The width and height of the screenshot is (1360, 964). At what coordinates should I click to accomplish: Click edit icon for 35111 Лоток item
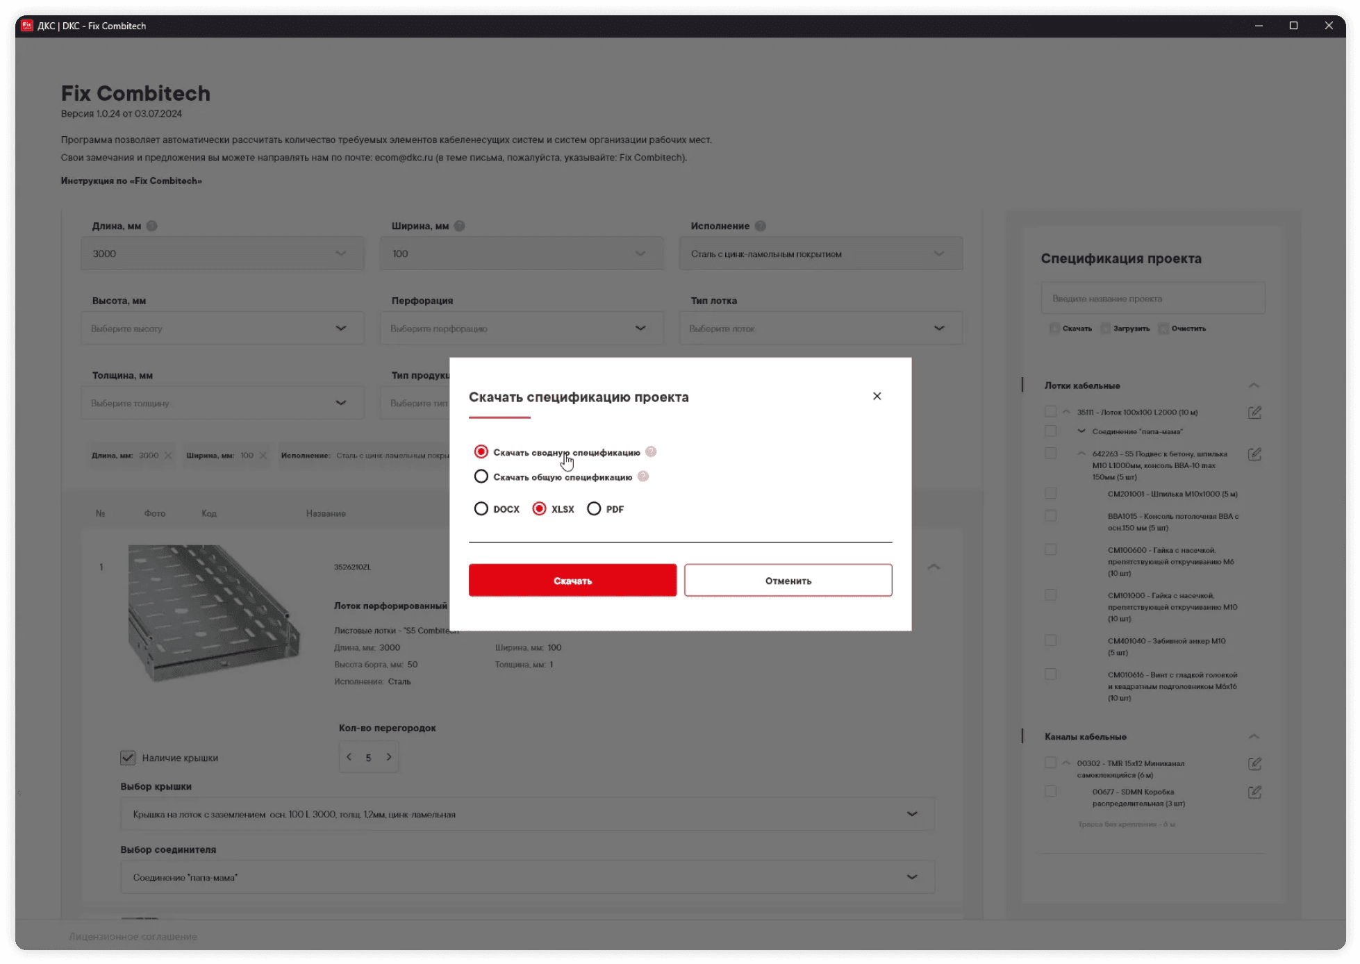[x=1254, y=413]
